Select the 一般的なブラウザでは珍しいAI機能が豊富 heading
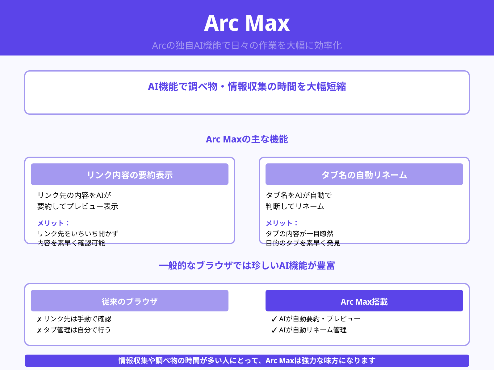 (x=247, y=265)
